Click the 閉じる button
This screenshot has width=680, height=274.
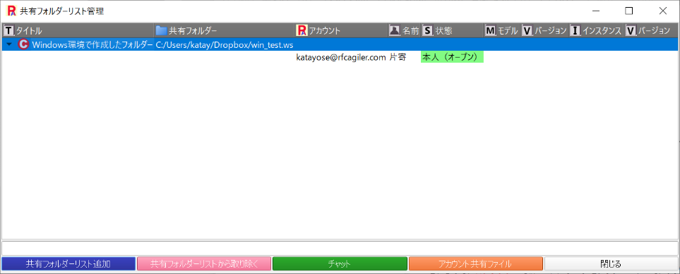click(611, 264)
